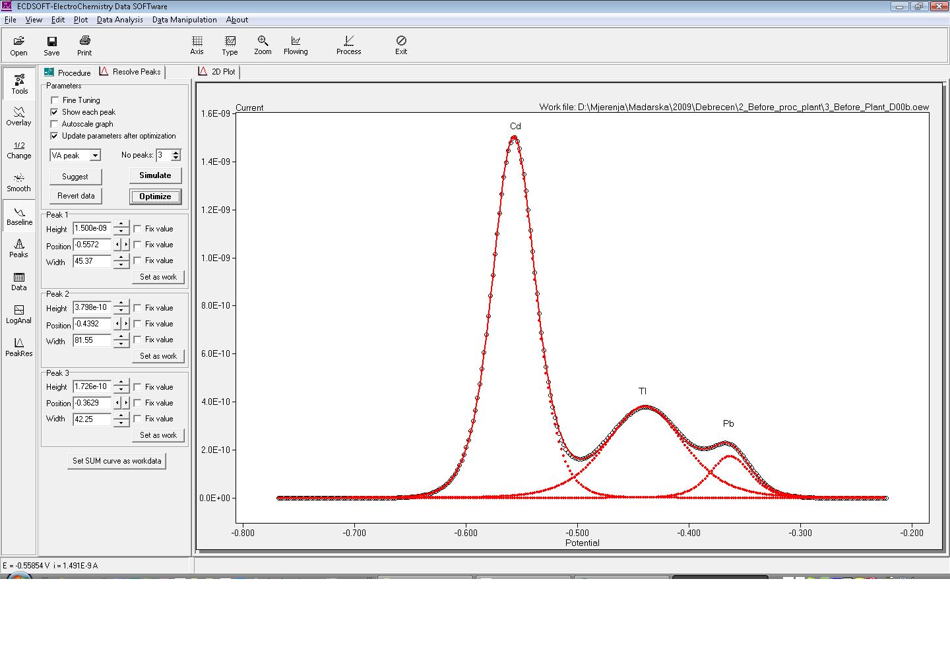Uncheck the Show each peak option
The height and width of the screenshot is (666, 950).
coord(55,112)
